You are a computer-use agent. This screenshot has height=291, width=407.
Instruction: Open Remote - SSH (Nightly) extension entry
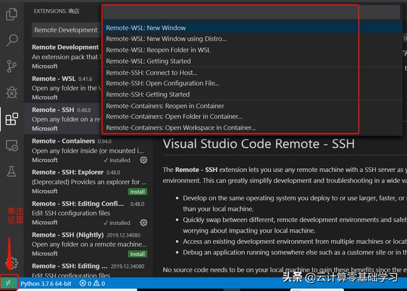pos(88,244)
